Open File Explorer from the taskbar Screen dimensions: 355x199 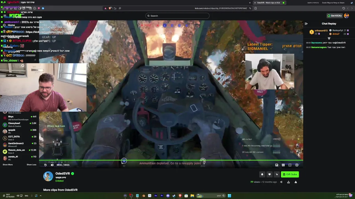192,196
